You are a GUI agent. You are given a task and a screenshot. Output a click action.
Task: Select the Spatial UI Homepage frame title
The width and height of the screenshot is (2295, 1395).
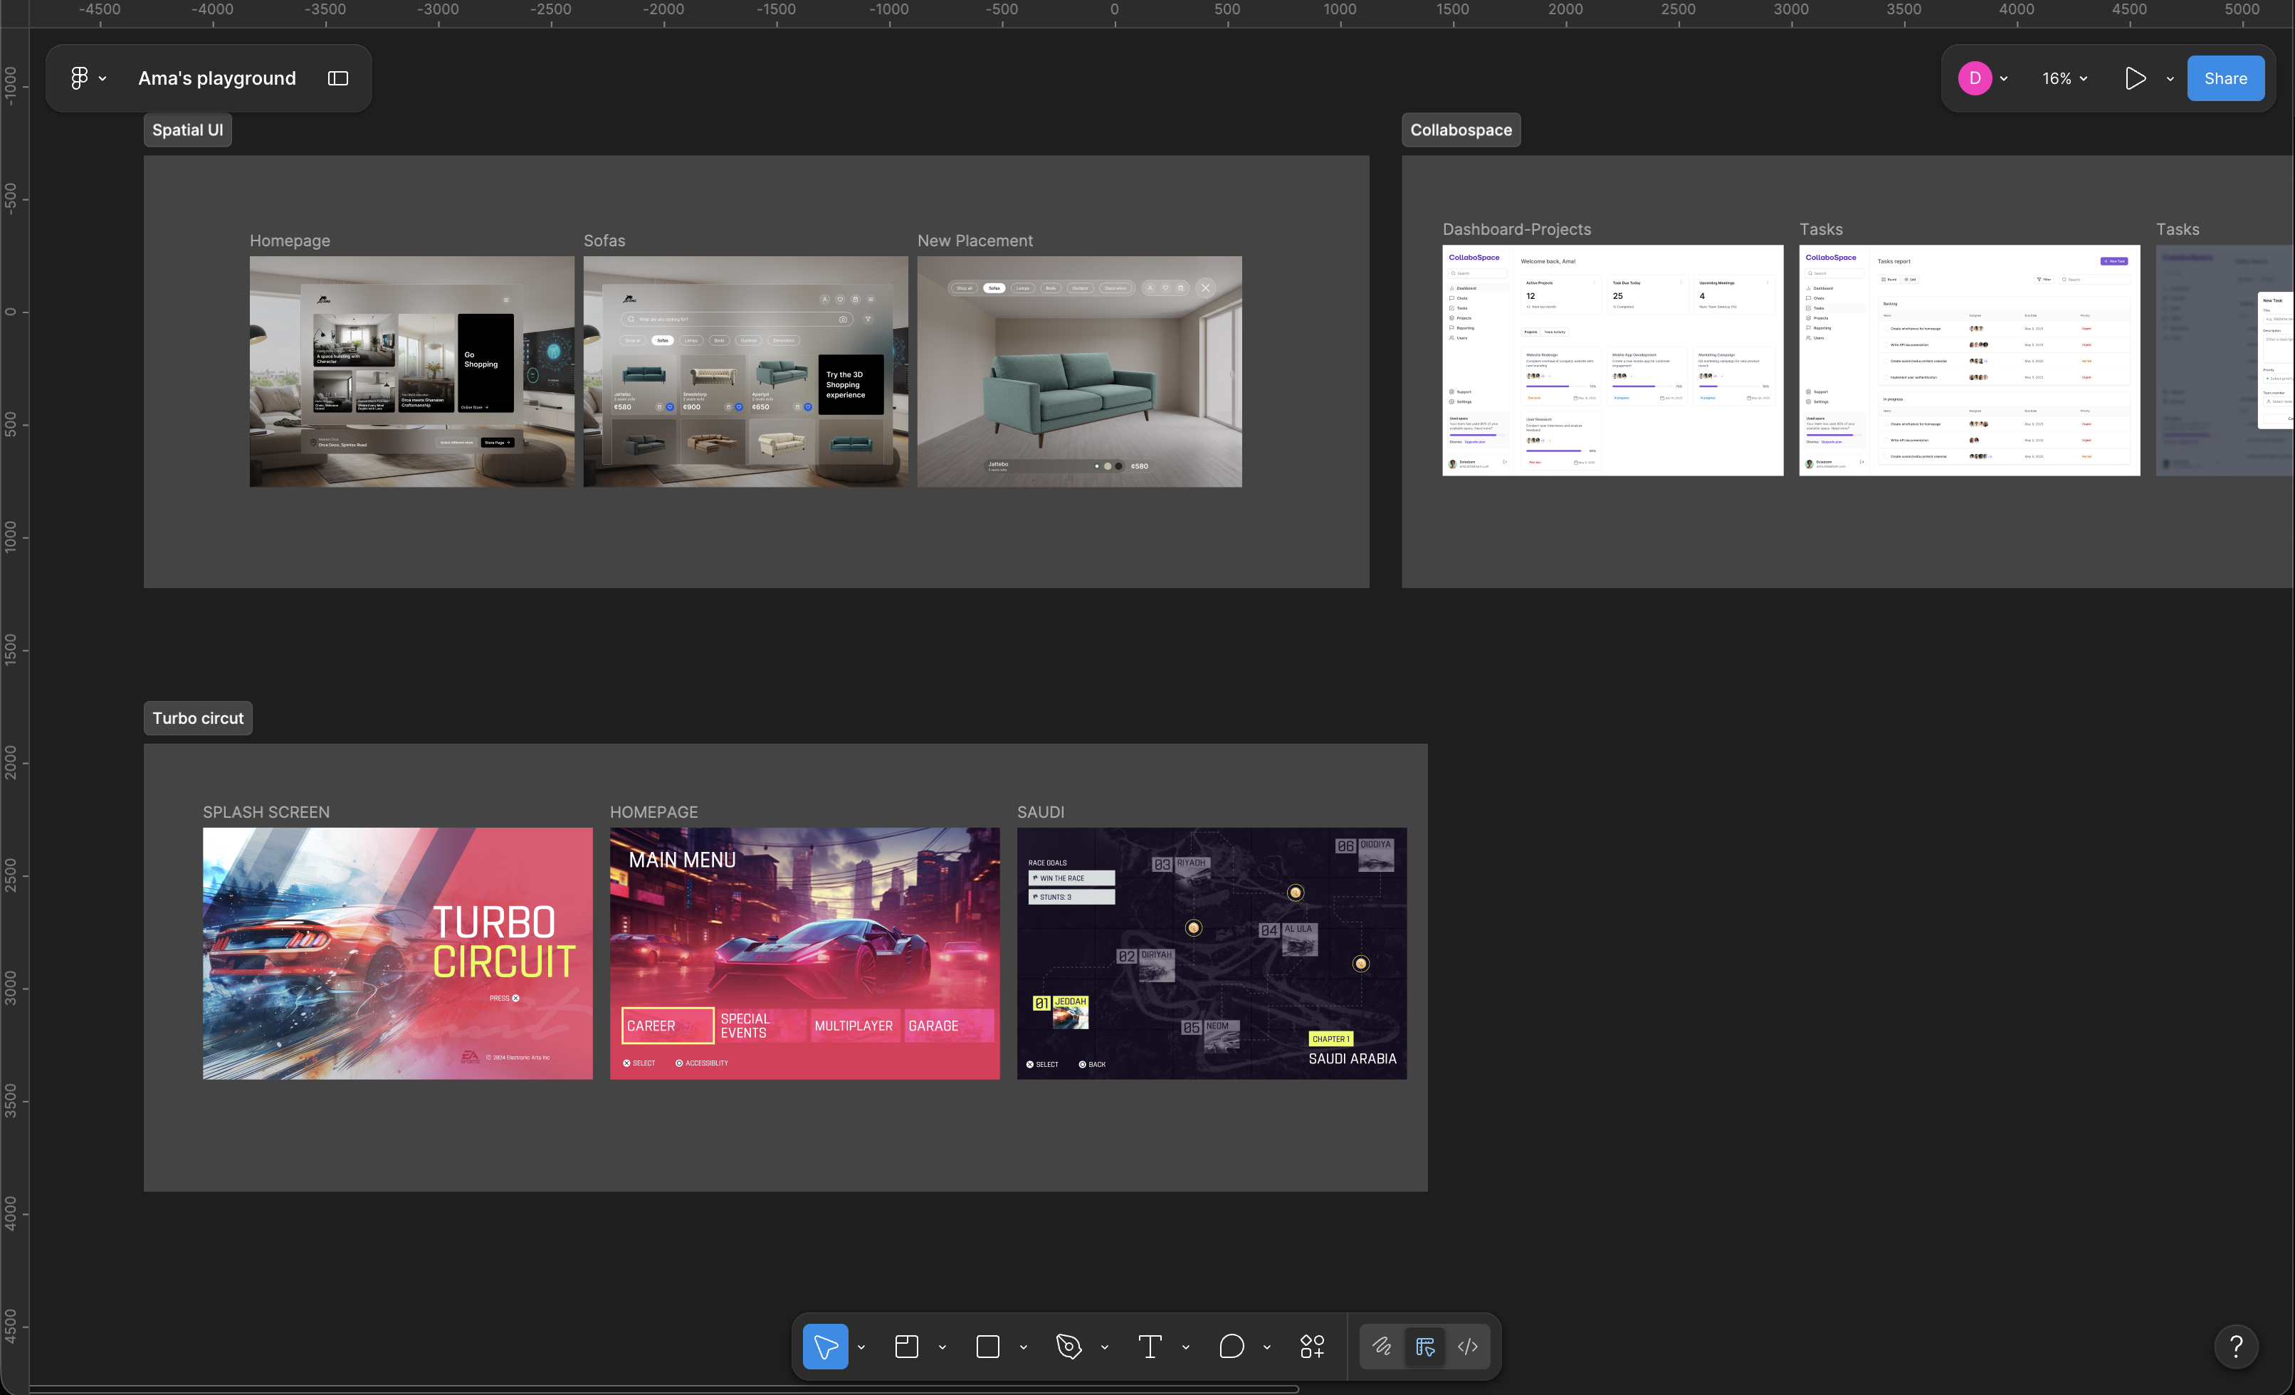[x=290, y=241]
